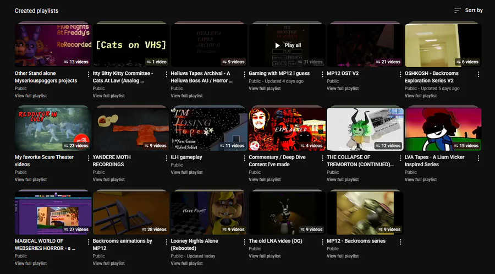Open options menu for YANDERE MOTH RECORDINGS
Image resolution: width=495 pixels, height=274 pixels.
click(x=166, y=158)
